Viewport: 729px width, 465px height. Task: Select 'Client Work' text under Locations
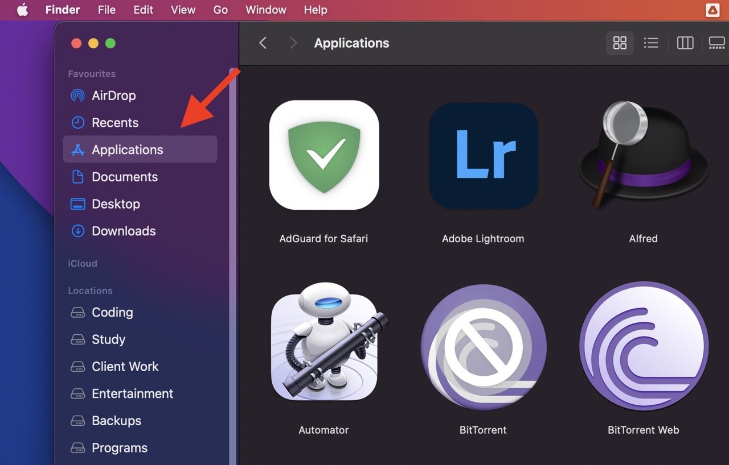[x=125, y=367]
